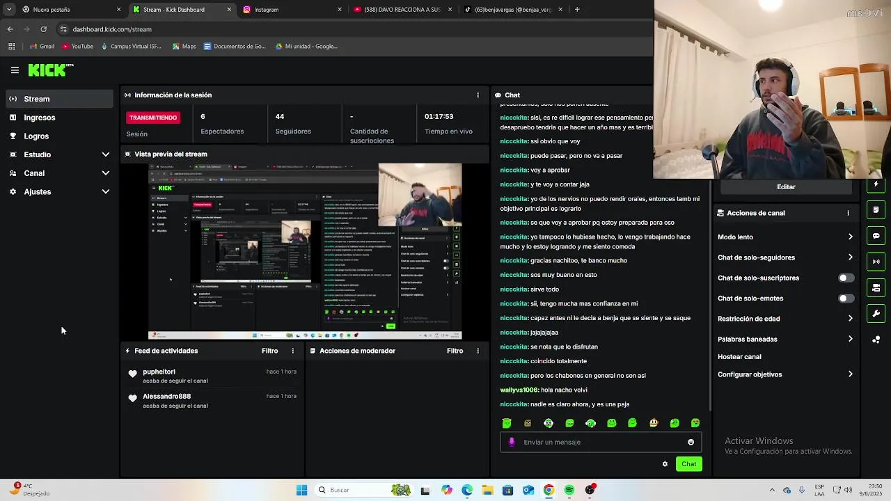Select Stream in the sidebar
Viewport: 891px width, 501px height.
point(58,99)
